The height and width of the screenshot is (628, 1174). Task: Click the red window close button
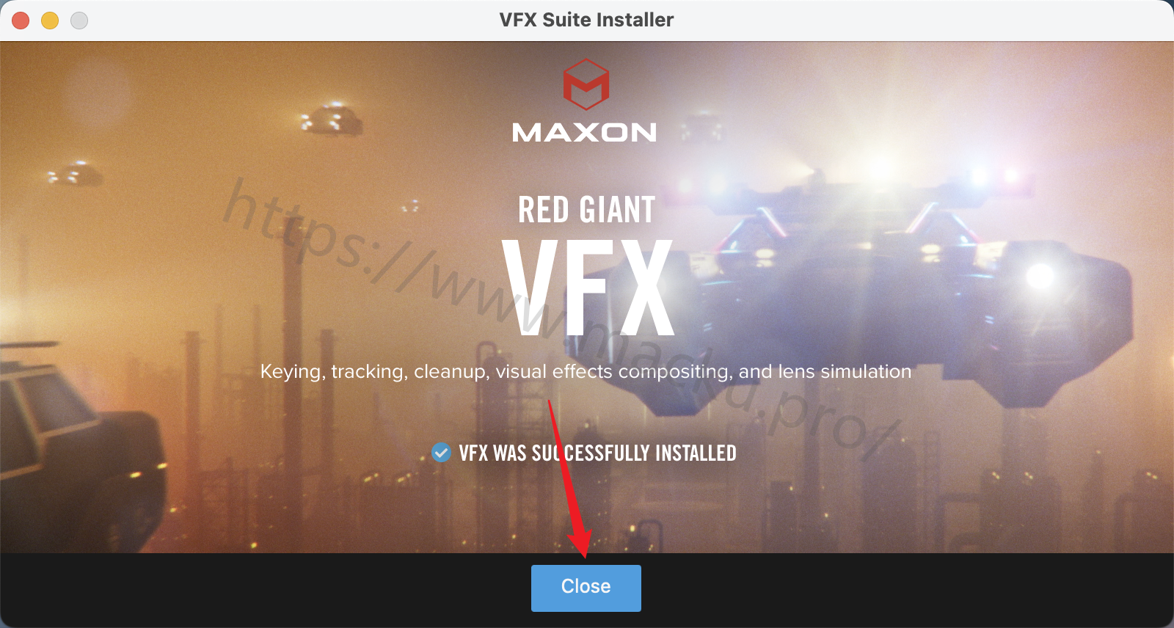[21, 21]
